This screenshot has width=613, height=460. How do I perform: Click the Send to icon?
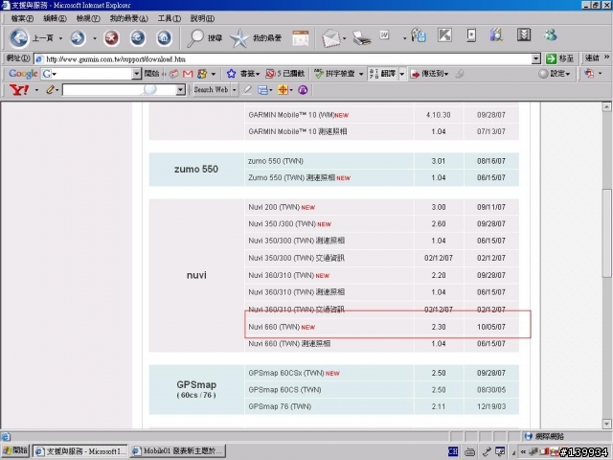(415, 74)
